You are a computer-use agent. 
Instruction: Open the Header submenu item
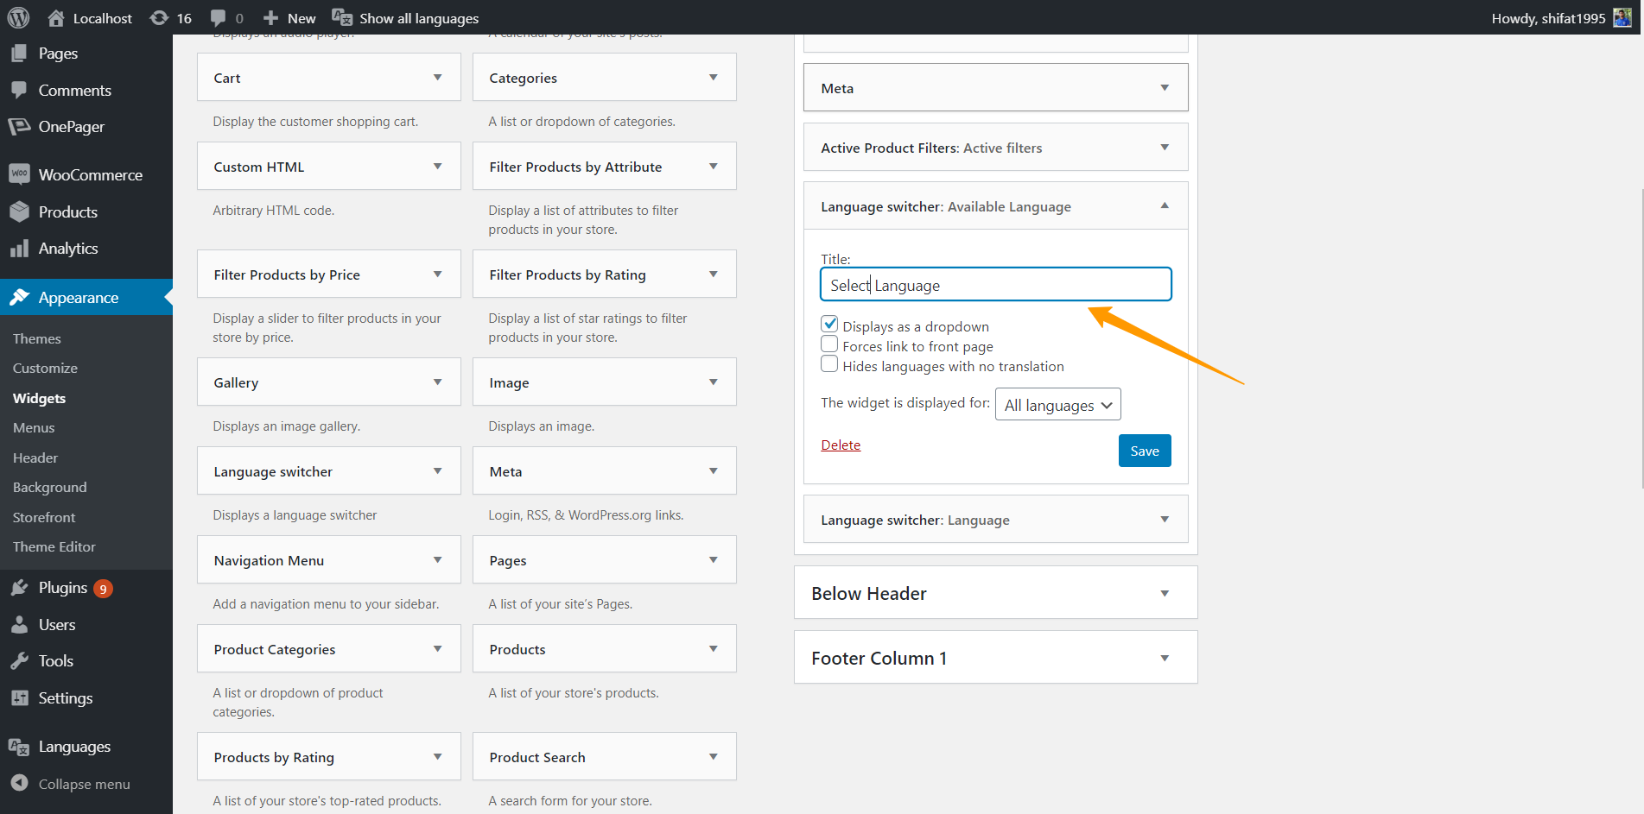(35, 457)
